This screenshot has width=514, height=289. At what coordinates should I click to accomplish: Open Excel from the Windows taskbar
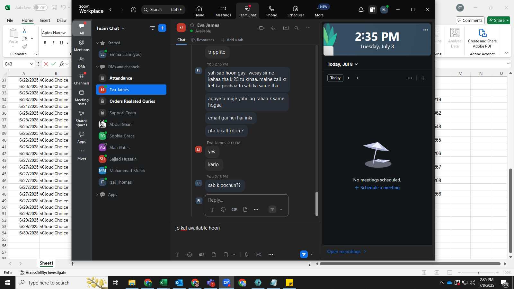click(x=164, y=283)
